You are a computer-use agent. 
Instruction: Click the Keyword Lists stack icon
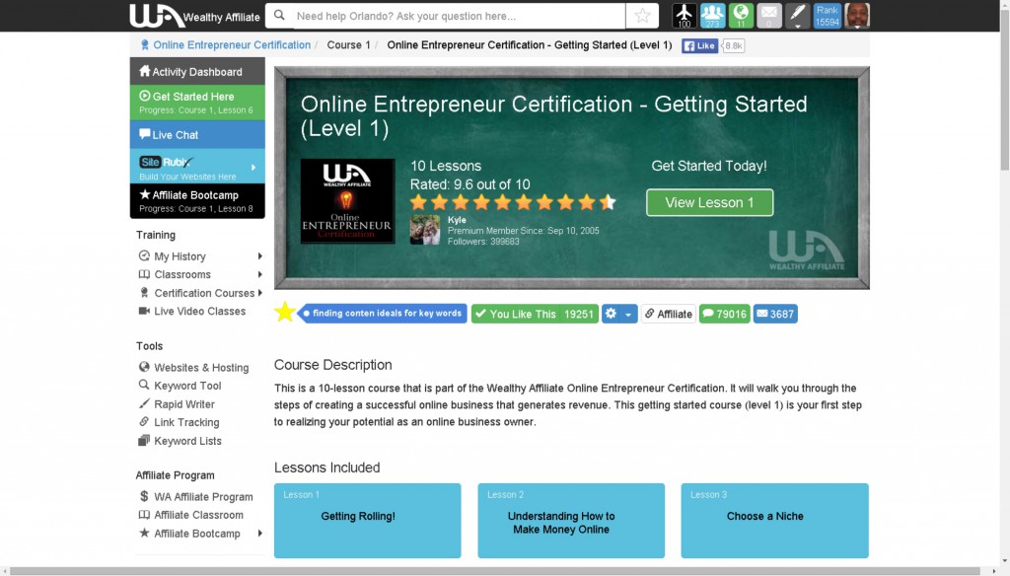click(144, 440)
